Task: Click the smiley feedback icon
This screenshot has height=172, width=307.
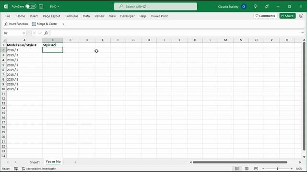Action: pos(301,16)
